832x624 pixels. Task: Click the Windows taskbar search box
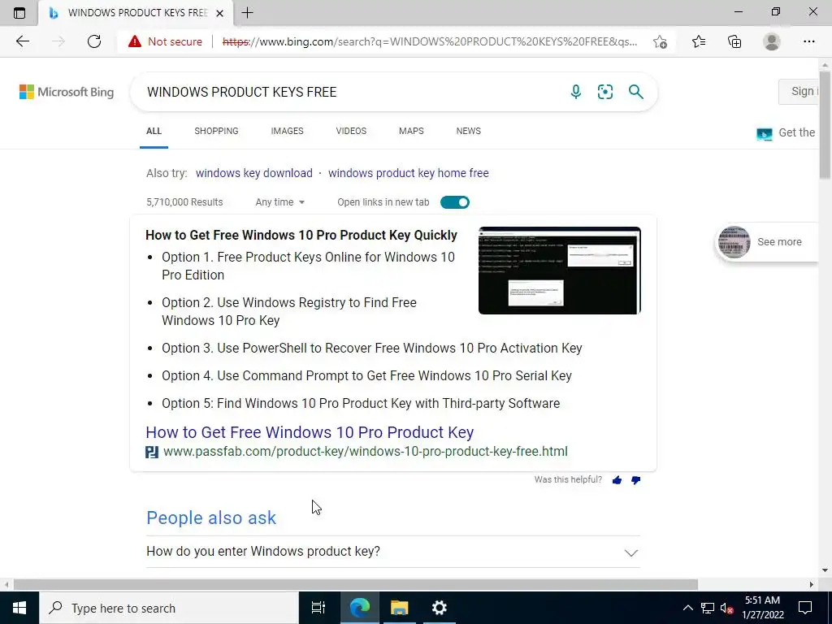169,608
